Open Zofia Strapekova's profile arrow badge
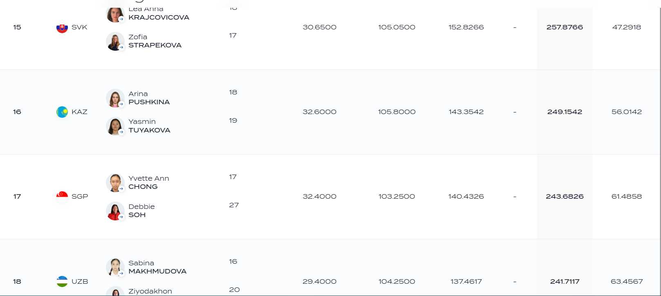This screenshot has width=661, height=296. (121, 47)
